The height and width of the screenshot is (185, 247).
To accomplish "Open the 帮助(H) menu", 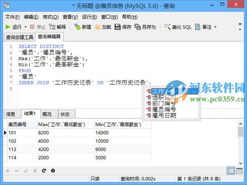I will coord(130,17).
